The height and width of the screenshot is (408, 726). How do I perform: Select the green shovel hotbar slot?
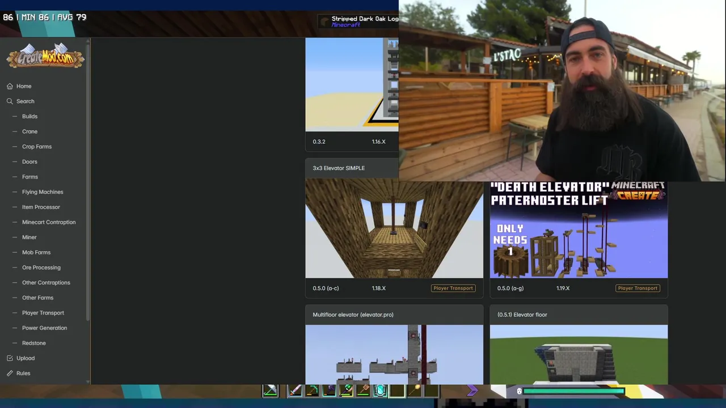coord(346,390)
